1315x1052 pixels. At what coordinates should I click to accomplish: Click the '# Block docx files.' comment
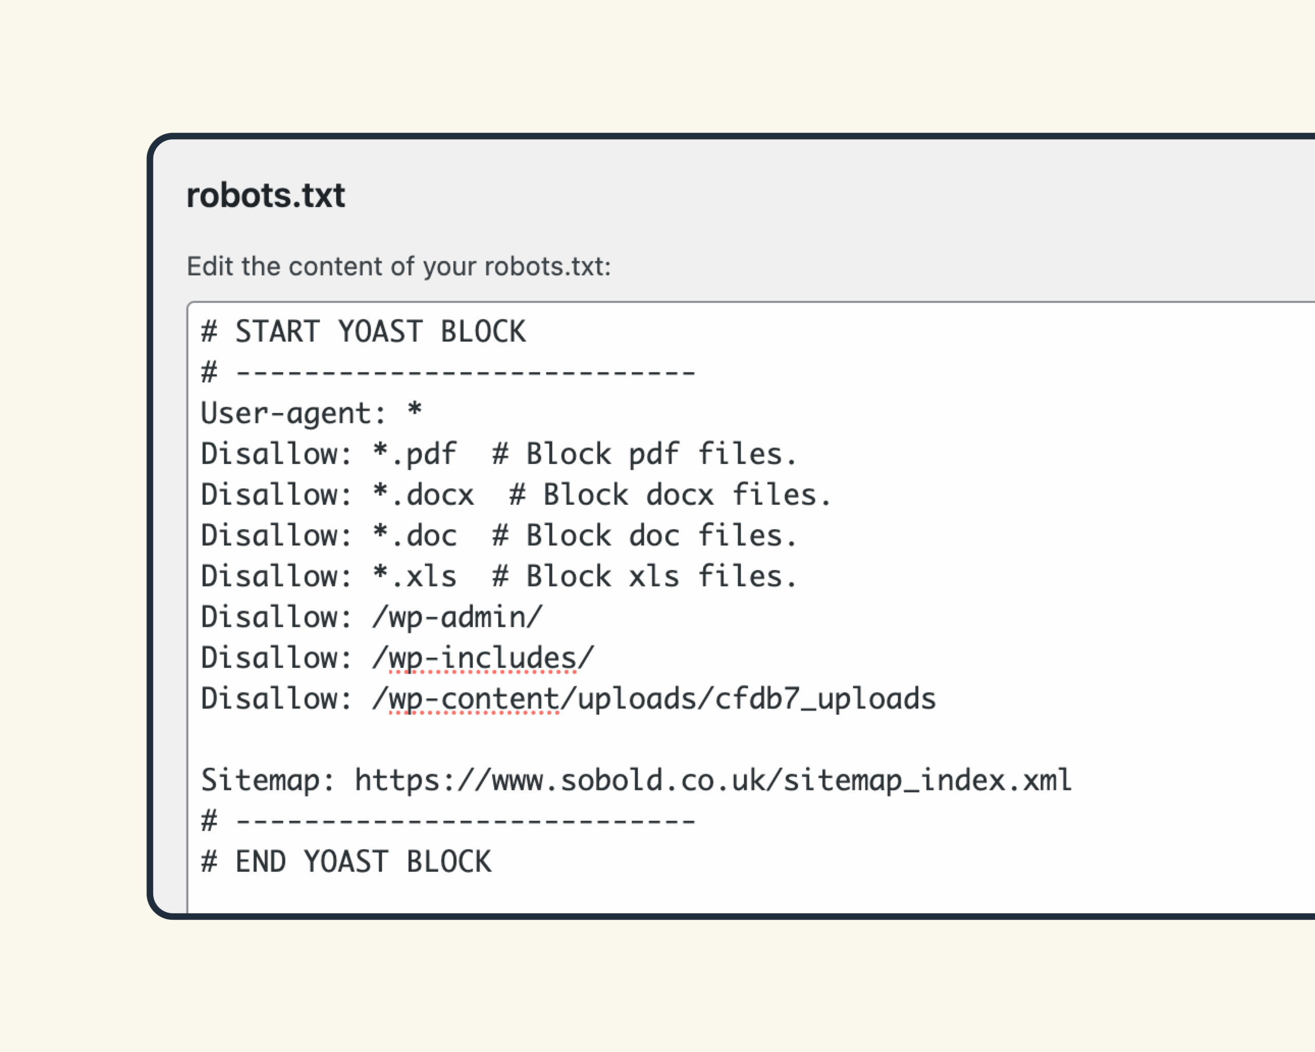tap(670, 495)
